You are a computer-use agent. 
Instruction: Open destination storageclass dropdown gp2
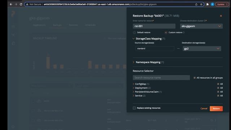(x=202, y=48)
